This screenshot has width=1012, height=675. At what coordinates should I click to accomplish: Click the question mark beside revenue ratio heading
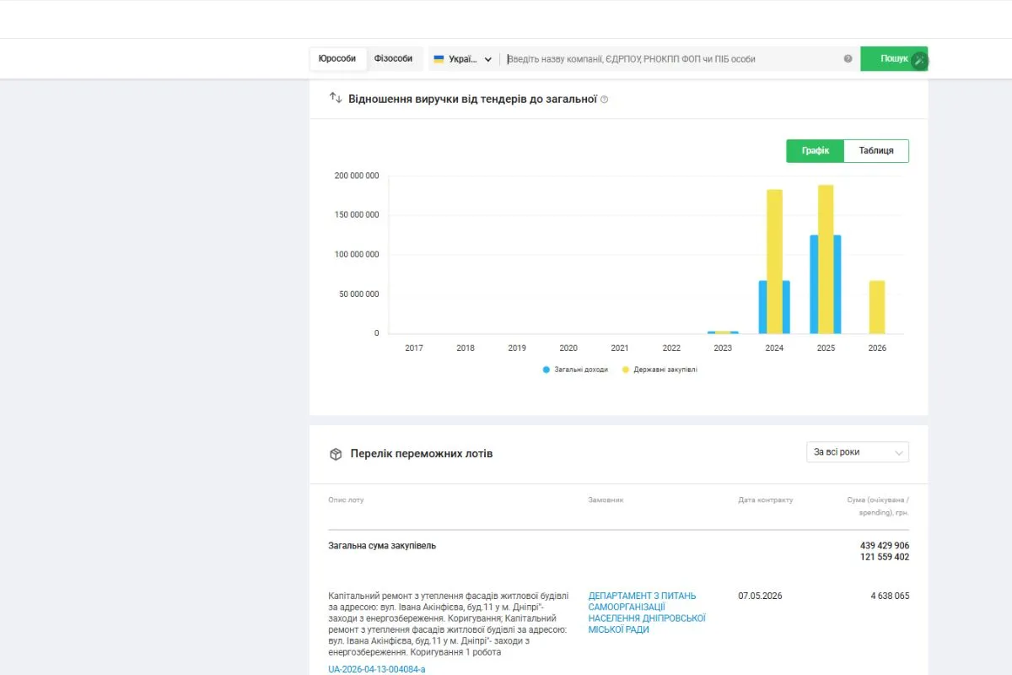click(x=604, y=100)
